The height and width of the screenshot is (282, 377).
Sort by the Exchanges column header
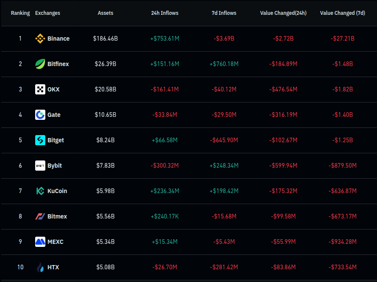(x=47, y=13)
